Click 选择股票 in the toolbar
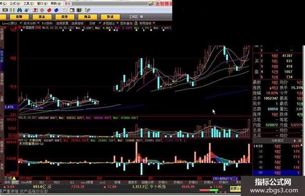 coord(62,23)
